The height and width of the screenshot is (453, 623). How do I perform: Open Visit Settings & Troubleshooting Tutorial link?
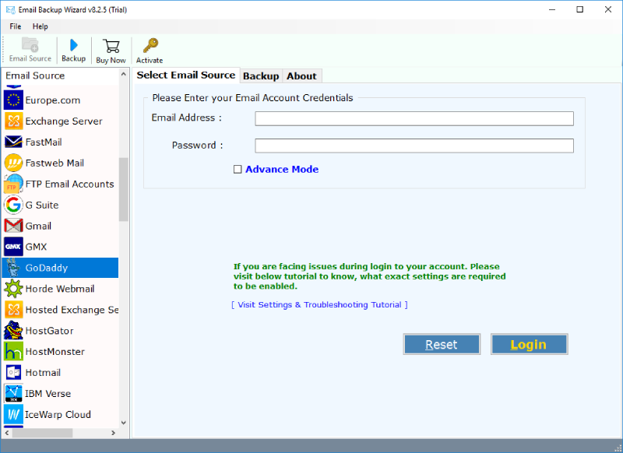point(319,305)
